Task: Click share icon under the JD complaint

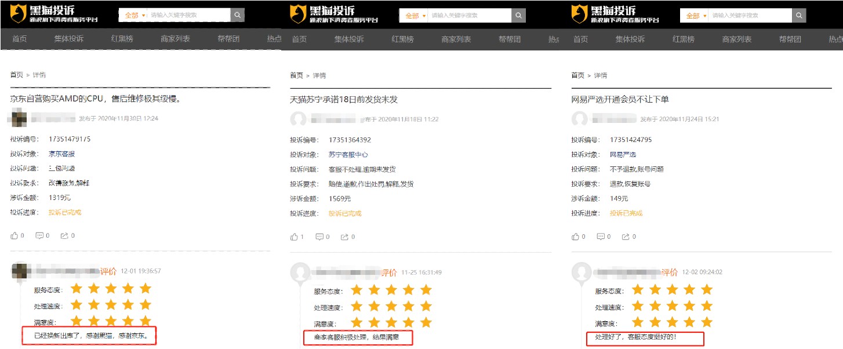Action: pos(64,236)
